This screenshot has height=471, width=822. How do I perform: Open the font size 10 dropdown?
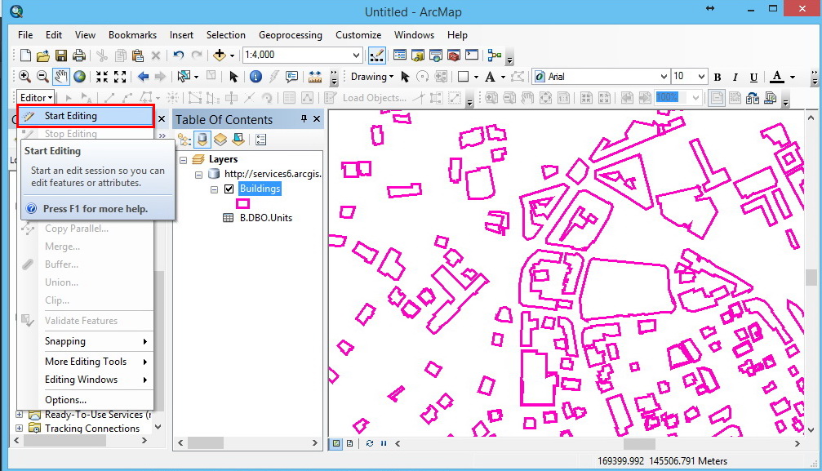pos(701,77)
